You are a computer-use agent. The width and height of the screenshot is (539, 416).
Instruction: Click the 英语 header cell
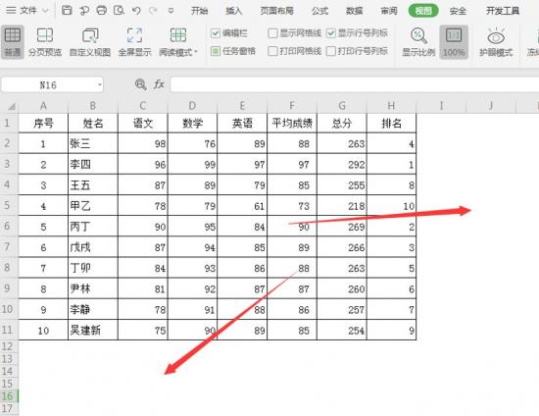[242, 124]
